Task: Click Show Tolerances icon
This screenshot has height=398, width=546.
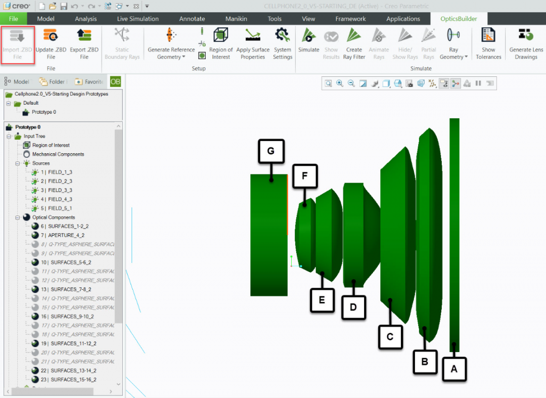Action: (488, 36)
